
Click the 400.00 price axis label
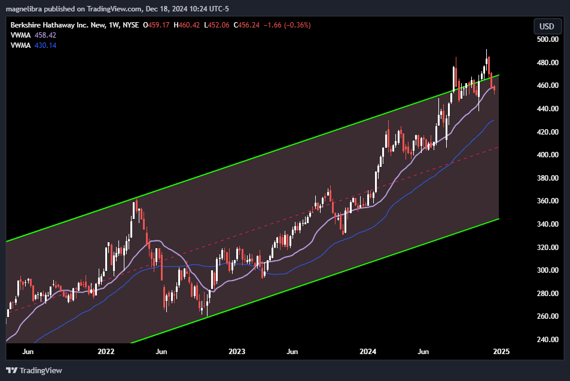click(x=547, y=155)
